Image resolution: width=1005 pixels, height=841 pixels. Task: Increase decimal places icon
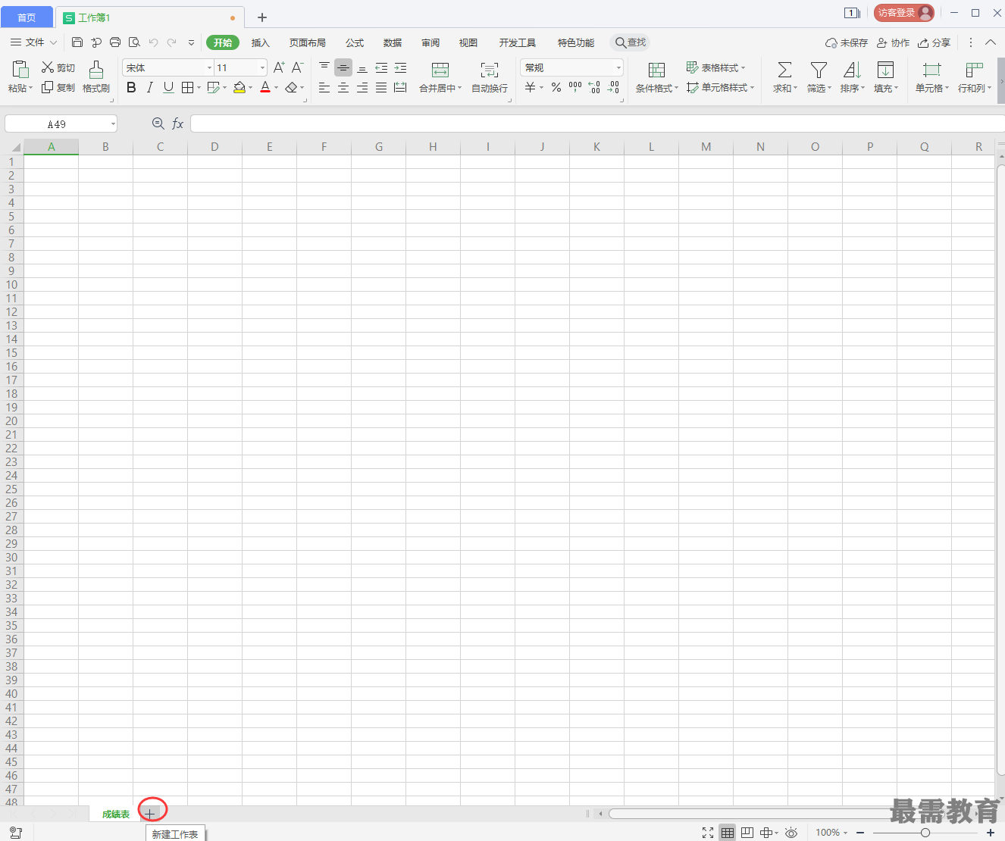(594, 88)
